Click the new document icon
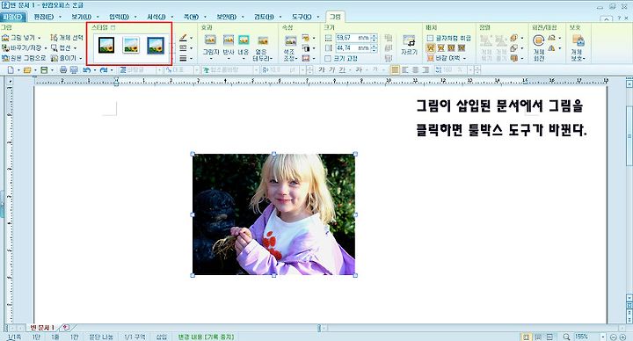 tap(11, 70)
